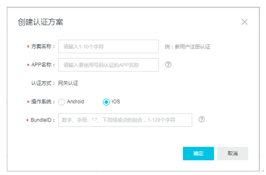Click the example hint 例：新用户注册认证
The image size is (266, 175).
[187, 47]
